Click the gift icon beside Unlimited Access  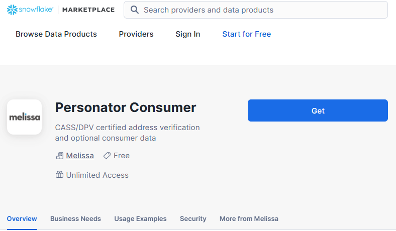point(60,175)
